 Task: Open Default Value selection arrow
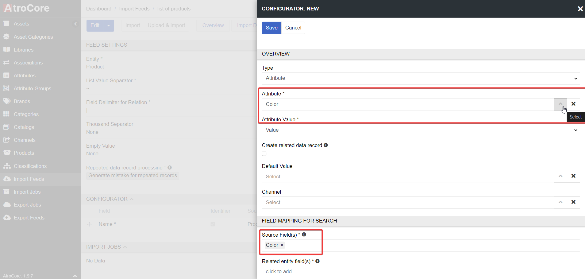560,176
